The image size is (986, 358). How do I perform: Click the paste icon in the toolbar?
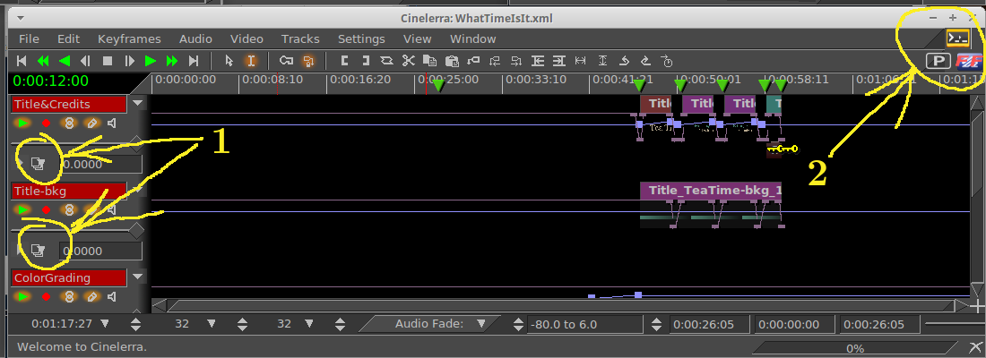tap(452, 61)
